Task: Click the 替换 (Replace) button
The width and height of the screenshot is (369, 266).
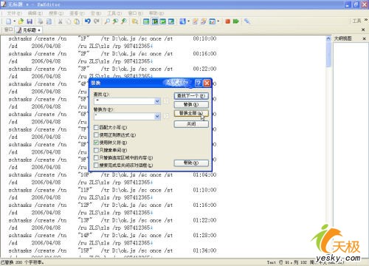Action: (191, 105)
